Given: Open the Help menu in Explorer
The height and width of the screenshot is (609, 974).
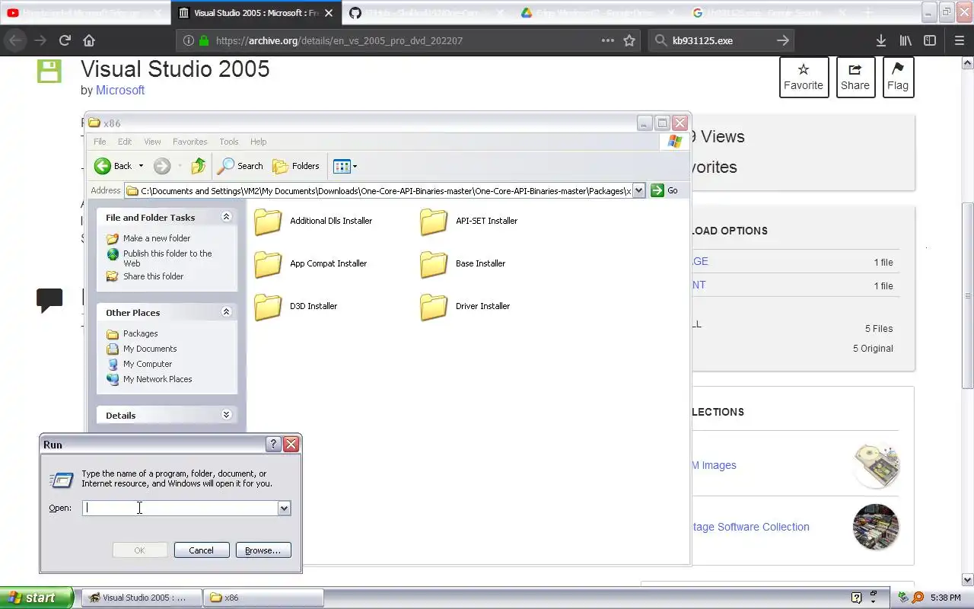Looking at the screenshot, I should click(259, 142).
